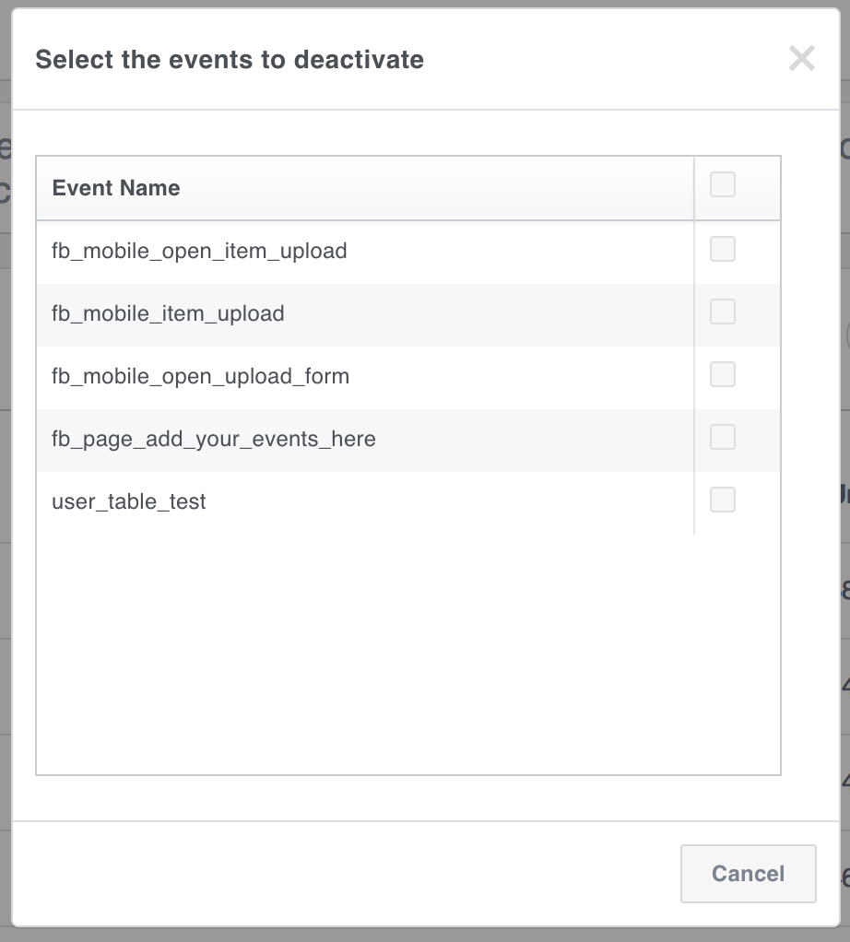Click the Event Name column header
This screenshot has width=850, height=942.
[116, 187]
